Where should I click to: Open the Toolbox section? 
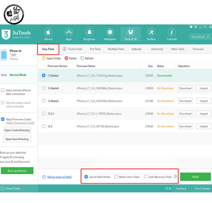pyautogui.click(x=151, y=35)
